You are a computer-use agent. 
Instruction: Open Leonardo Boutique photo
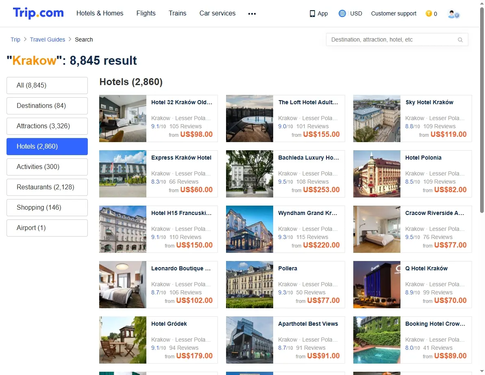tap(123, 285)
